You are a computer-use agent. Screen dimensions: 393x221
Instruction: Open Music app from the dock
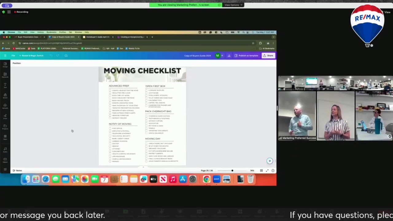(x=173, y=179)
